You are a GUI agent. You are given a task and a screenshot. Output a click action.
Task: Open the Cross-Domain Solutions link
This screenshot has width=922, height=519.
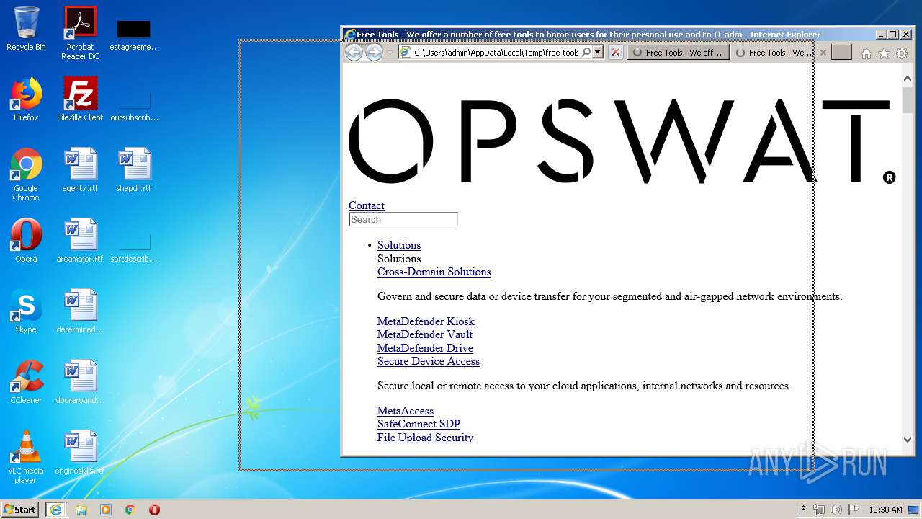coord(434,272)
